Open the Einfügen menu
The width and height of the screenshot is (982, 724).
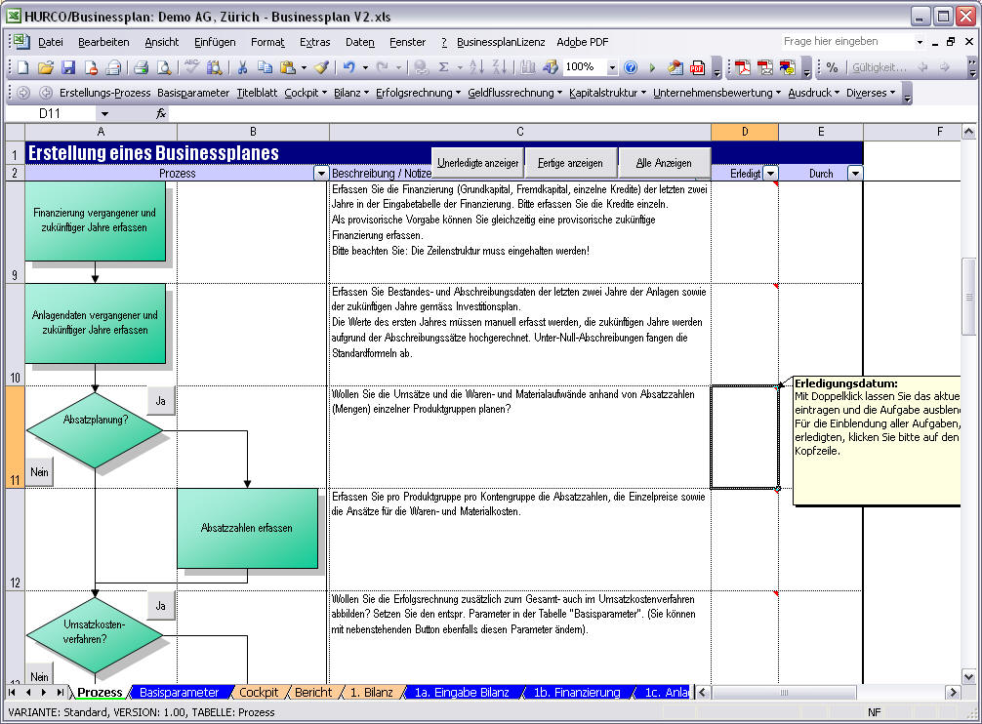(215, 42)
